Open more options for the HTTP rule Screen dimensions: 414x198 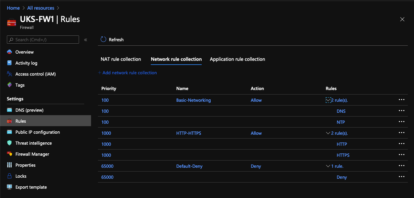click(x=402, y=144)
